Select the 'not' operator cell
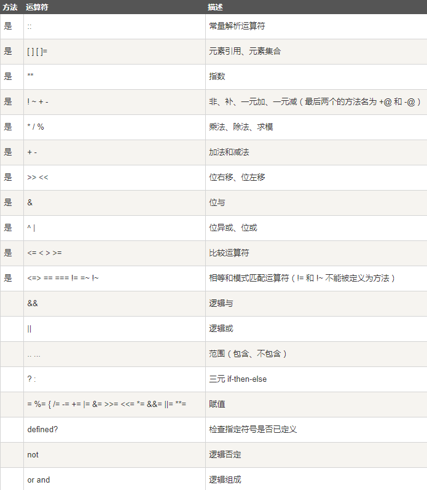The image size is (427, 490). click(x=33, y=454)
